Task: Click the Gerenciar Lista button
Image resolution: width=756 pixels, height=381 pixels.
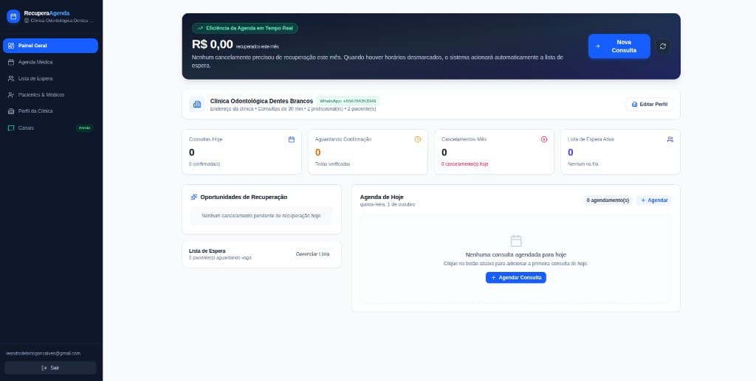Action: tap(312, 254)
